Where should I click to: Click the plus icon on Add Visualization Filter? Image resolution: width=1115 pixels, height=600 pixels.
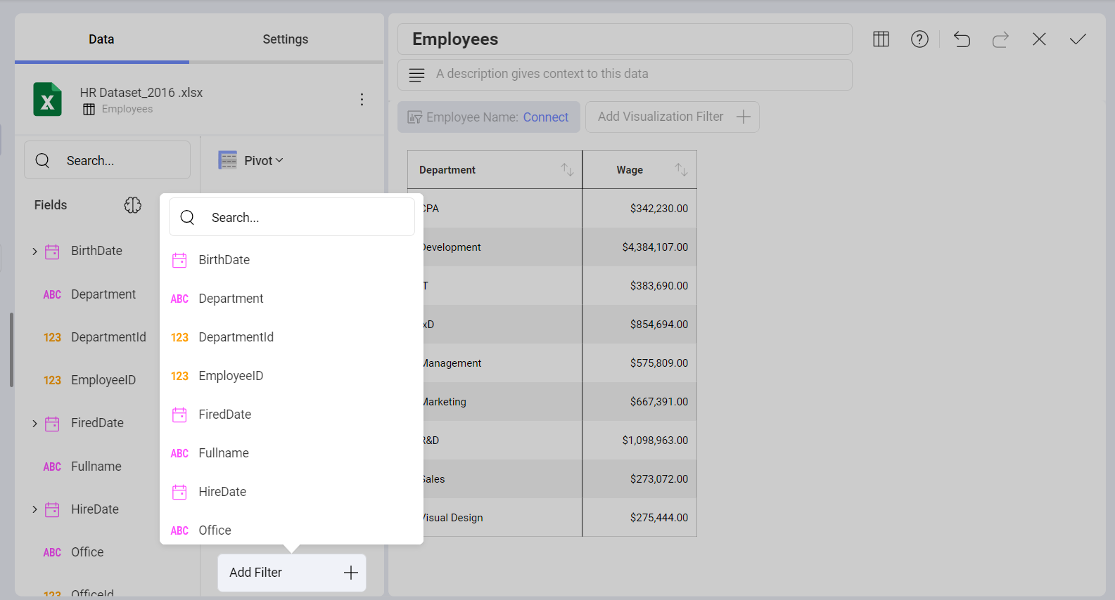pyautogui.click(x=744, y=117)
